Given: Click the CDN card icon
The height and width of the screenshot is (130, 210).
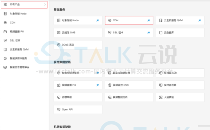Looking at the screenshot, I should (110, 21).
